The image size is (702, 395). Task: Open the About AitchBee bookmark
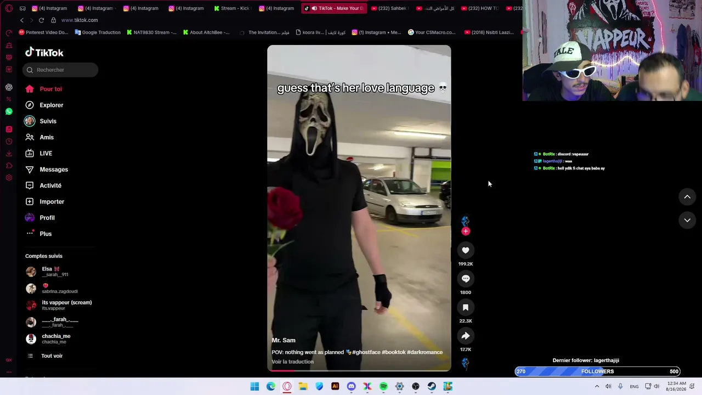pos(206,32)
